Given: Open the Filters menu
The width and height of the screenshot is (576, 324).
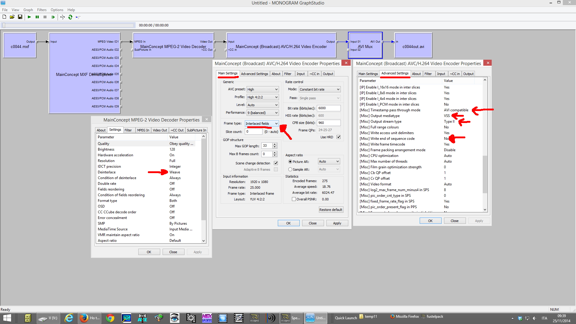Looking at the screenshot, I should (42, 10).
